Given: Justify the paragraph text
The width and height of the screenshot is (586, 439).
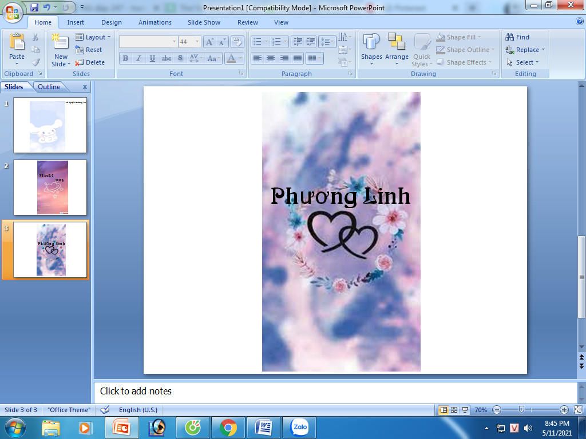Looking at the screenshot, I should click(x=298, y=58).
